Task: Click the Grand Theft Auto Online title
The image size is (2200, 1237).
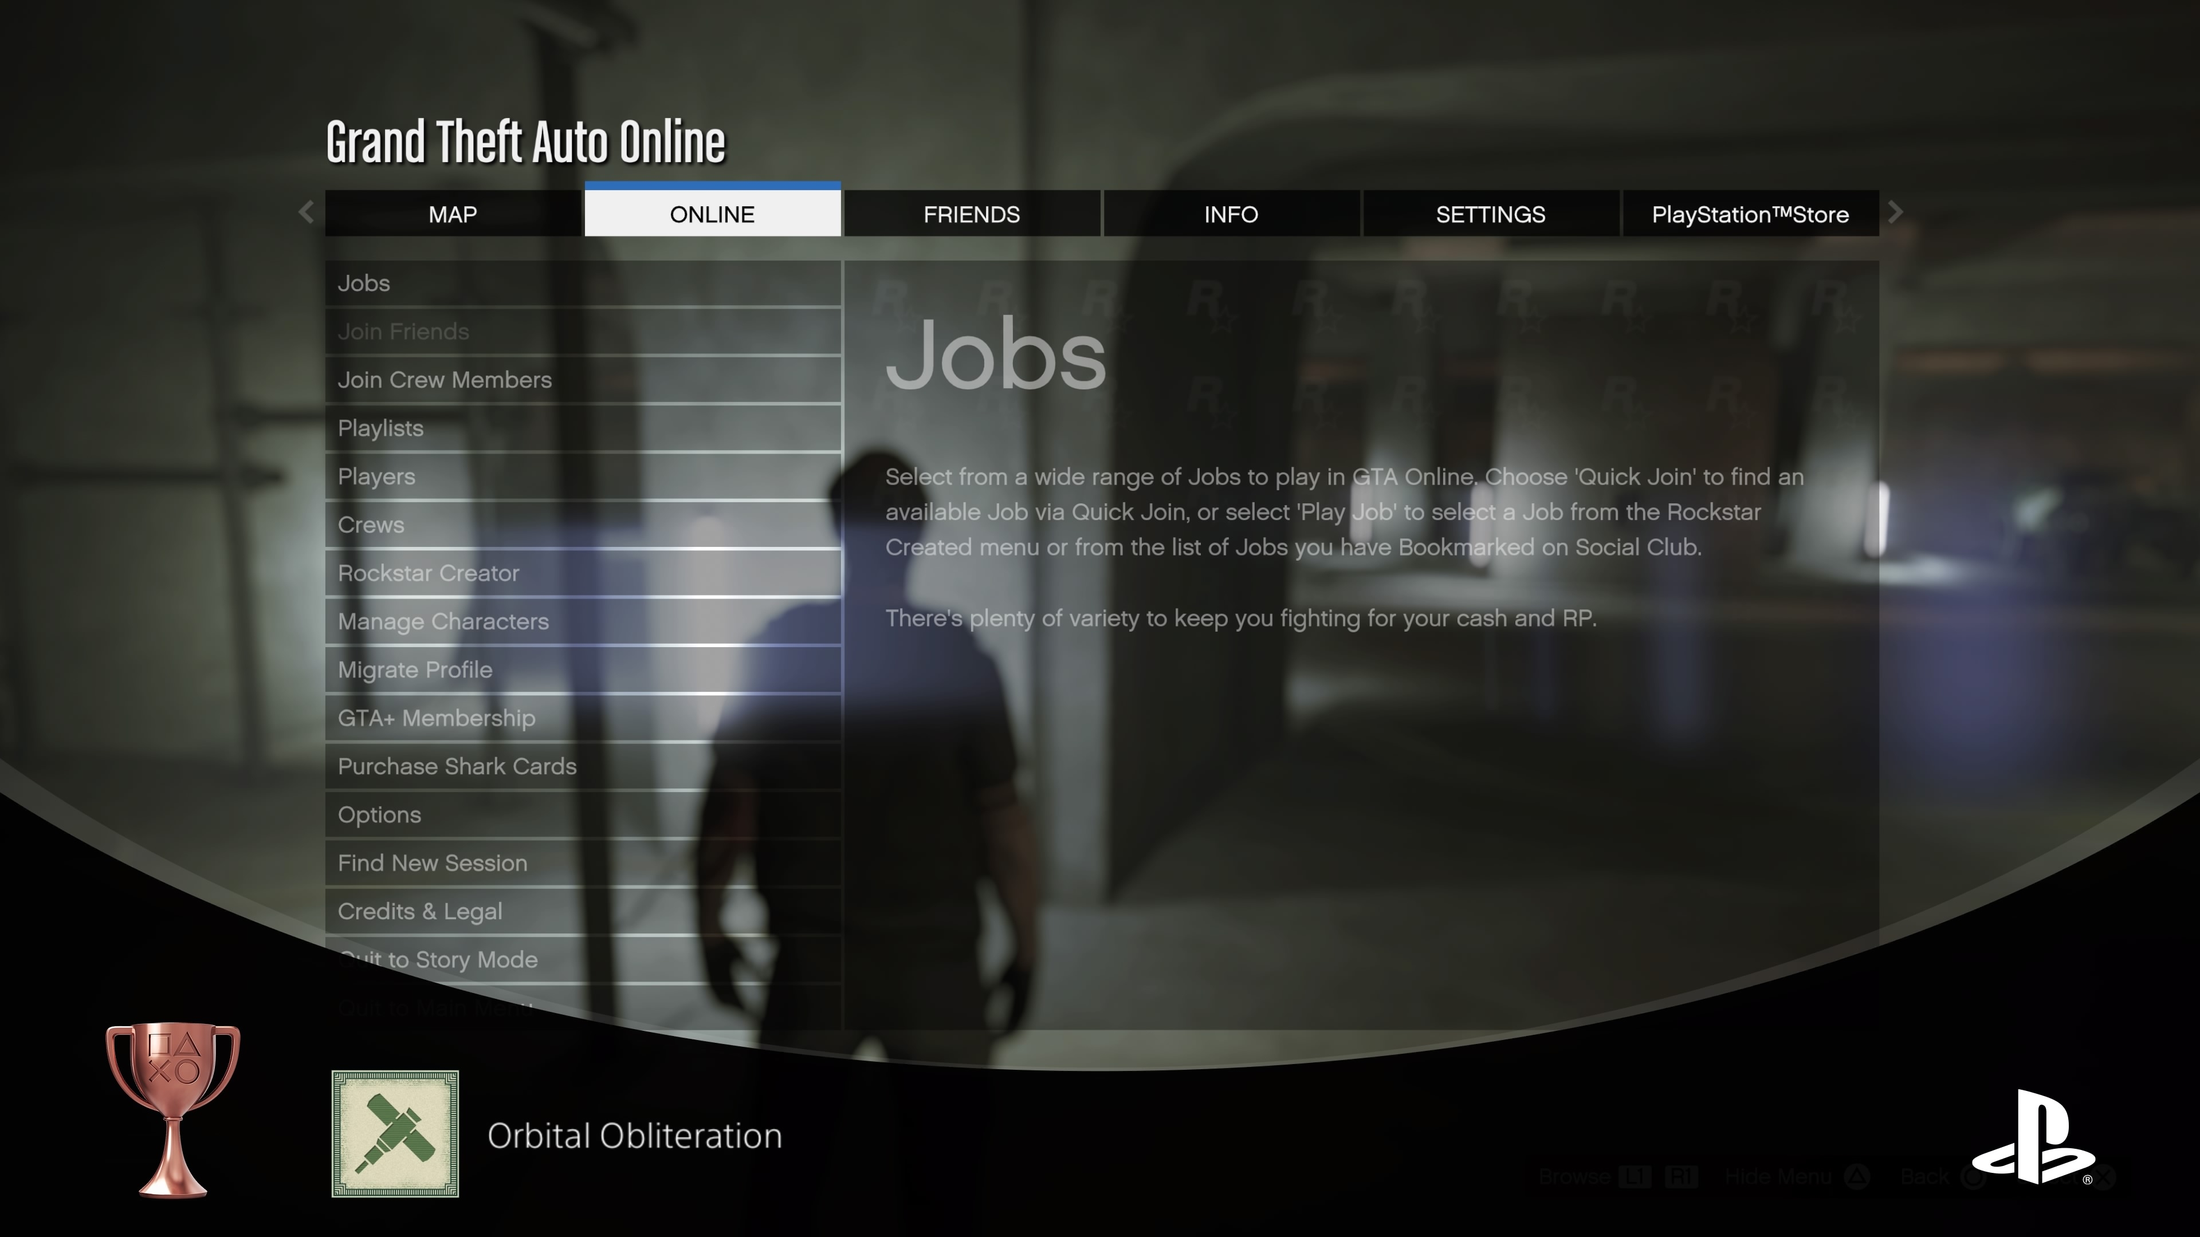Action: coord(525,141)
